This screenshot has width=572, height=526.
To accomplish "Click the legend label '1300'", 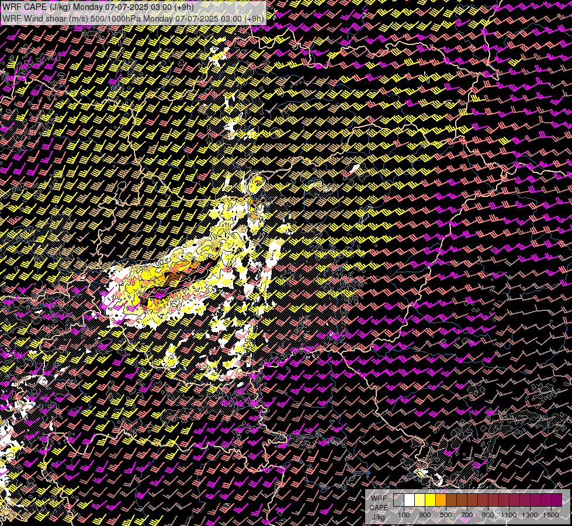I will click(530, 515).
